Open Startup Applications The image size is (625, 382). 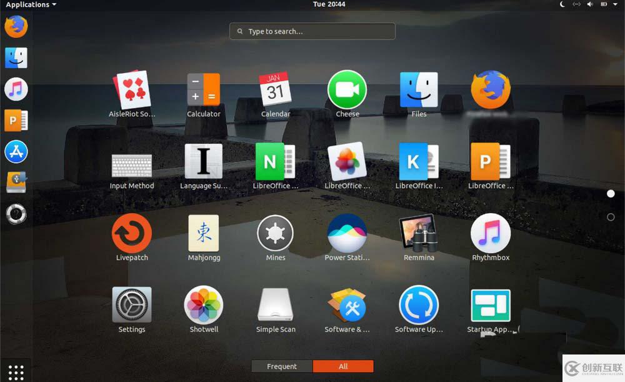[491, 306]
